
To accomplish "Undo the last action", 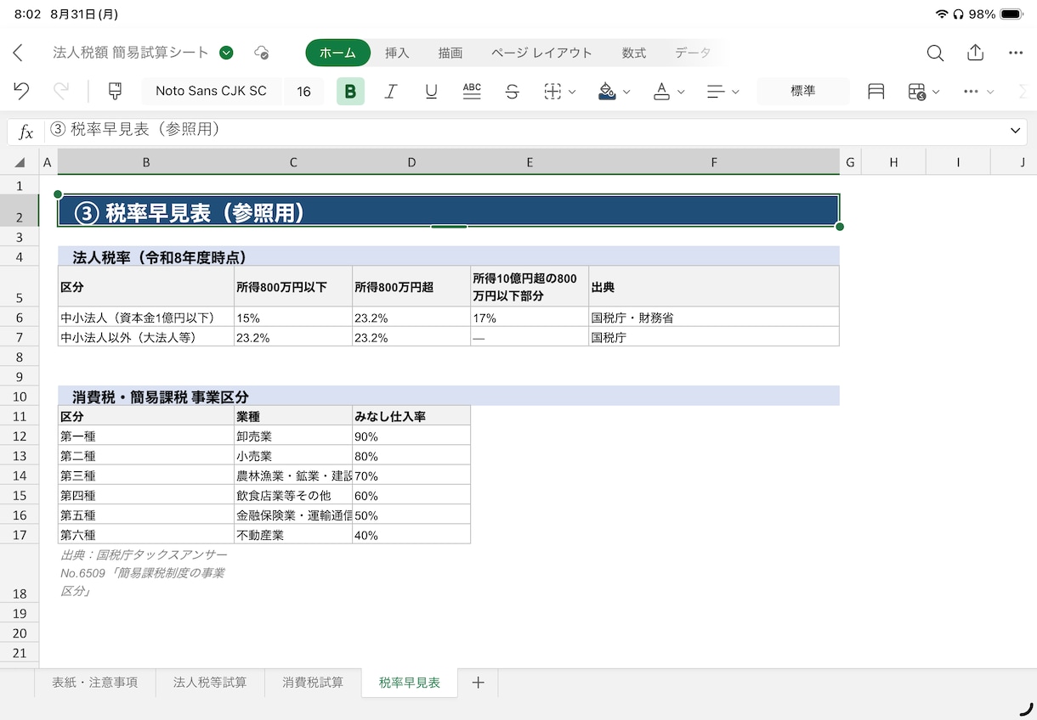I will 22,92.
